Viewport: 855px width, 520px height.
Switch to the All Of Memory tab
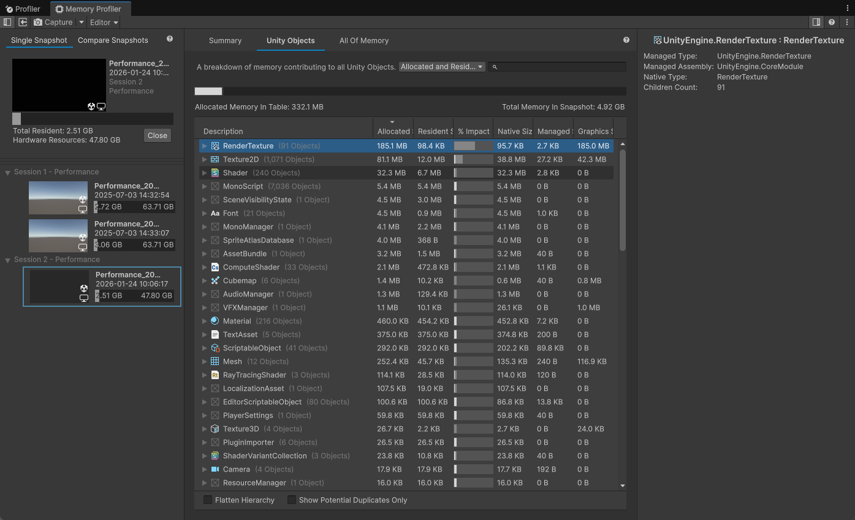coord(364,40)
